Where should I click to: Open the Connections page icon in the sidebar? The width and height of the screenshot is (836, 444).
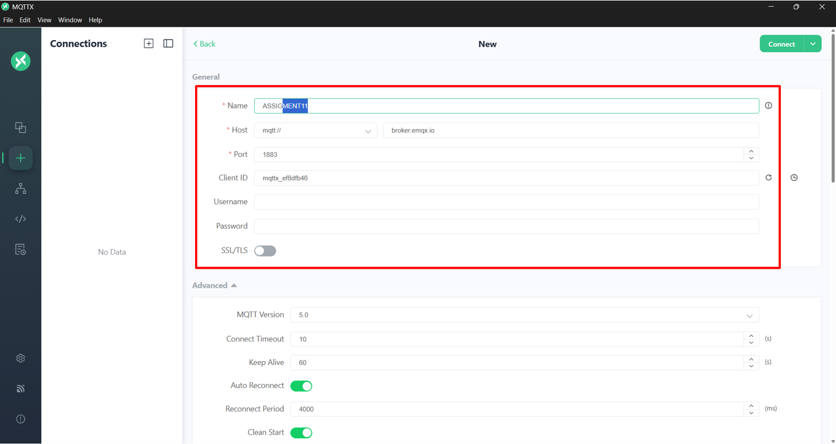21,127
